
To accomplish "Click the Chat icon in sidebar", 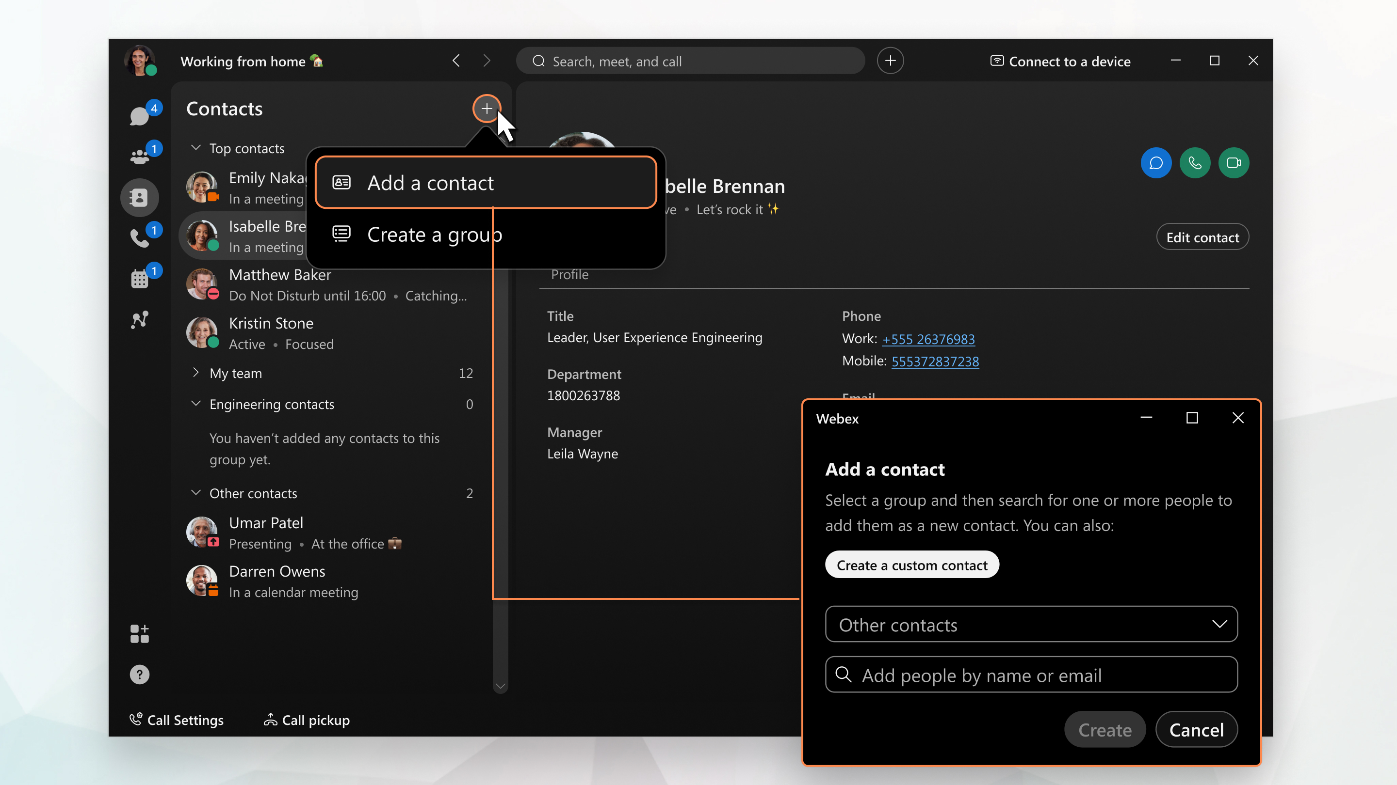I will 139,115.
